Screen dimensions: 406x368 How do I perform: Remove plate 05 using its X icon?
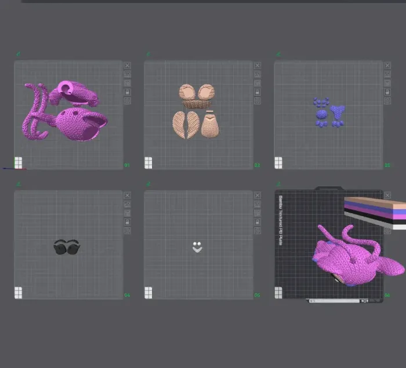pyautogui.click(x=257, y=195)
